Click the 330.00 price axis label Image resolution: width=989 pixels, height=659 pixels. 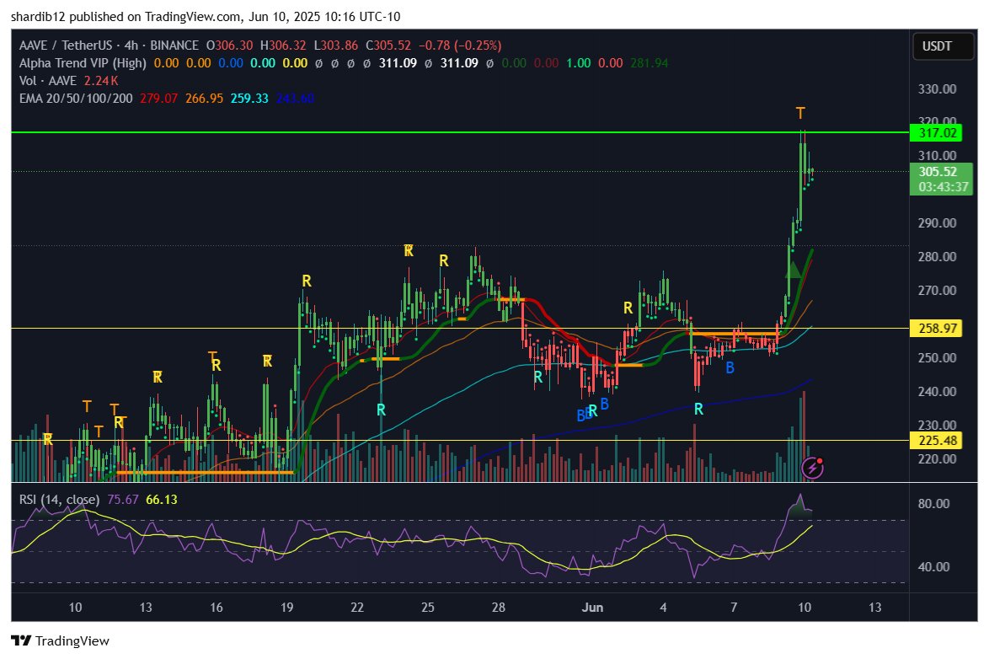937,89
